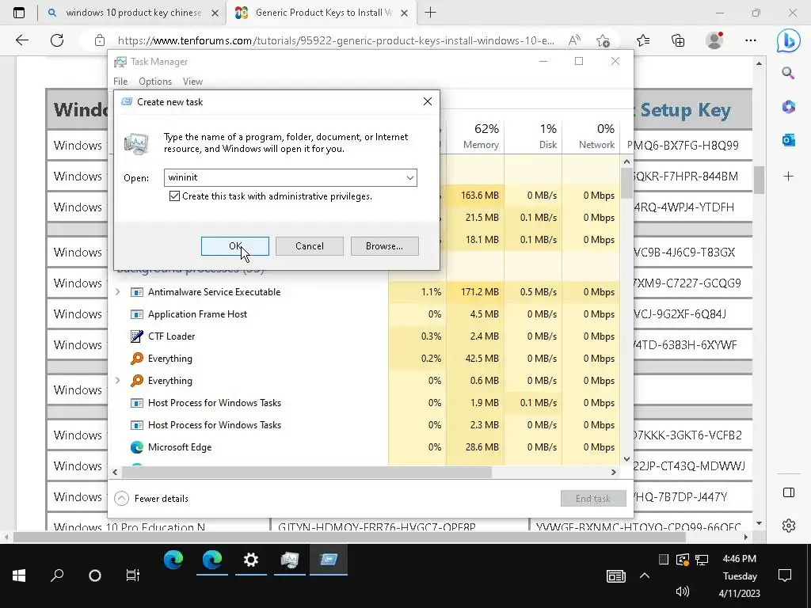Open Cortana circle on taskbar

coord(95,576)
